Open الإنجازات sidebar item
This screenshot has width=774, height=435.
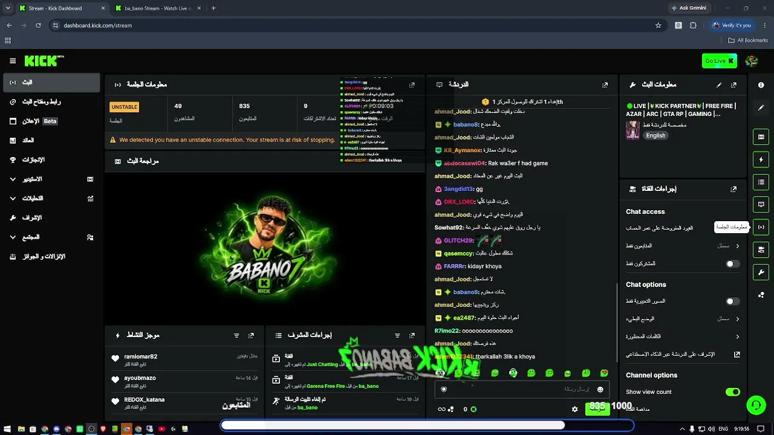point(51,159)
